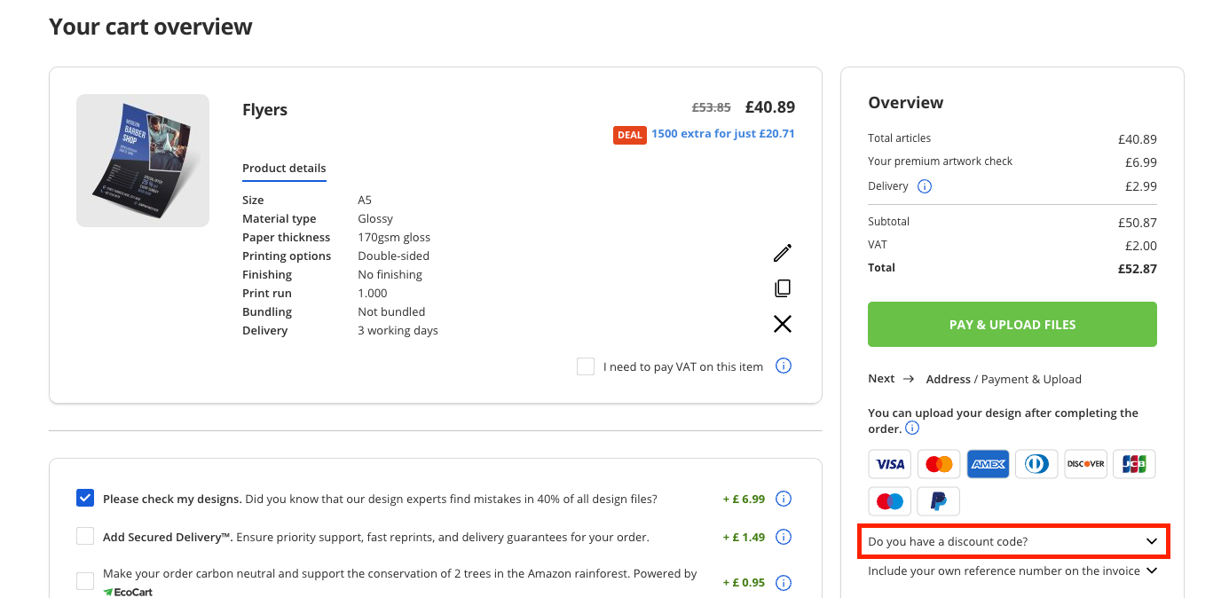This screenshot has width=1229, height=598.
Task: Tick the carbon neutral order checkbox
Action: pos(85,581)
